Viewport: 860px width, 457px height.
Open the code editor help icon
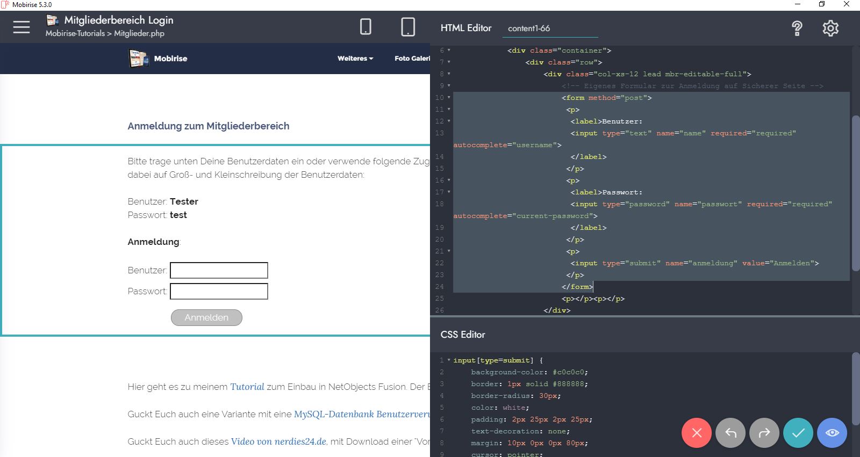tap(797, 28)
